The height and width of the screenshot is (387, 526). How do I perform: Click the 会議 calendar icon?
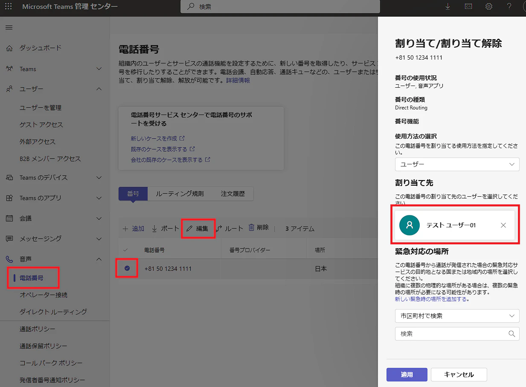click(9, 218)
